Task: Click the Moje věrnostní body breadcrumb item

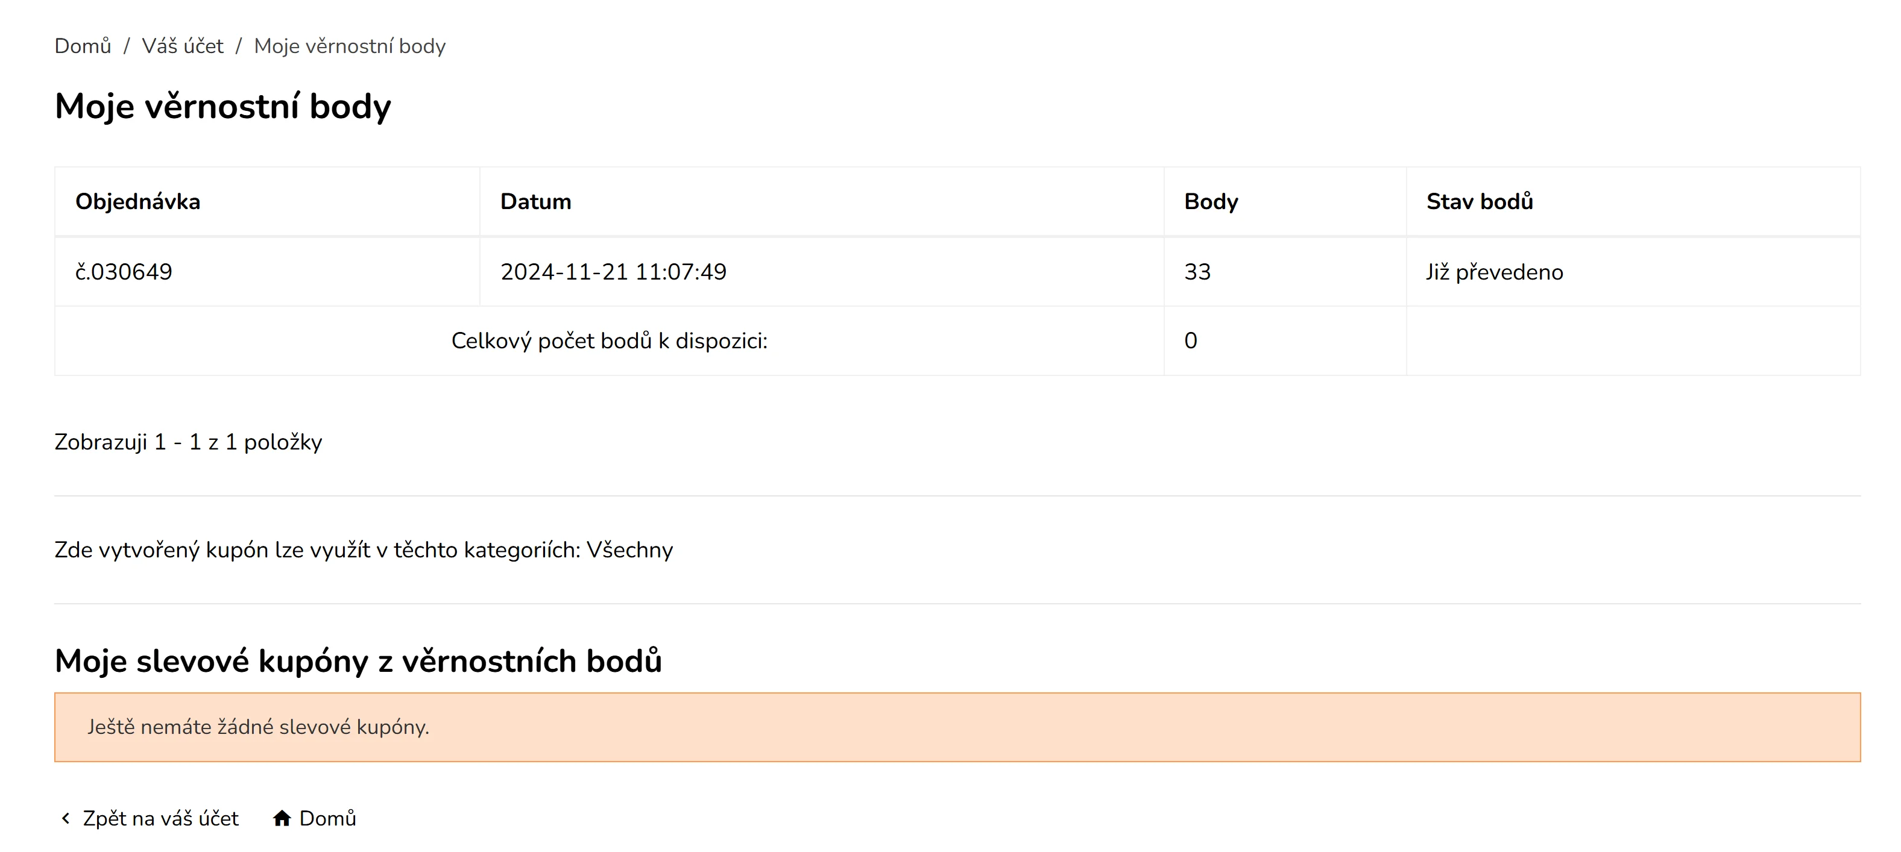Action: [350, 46]
